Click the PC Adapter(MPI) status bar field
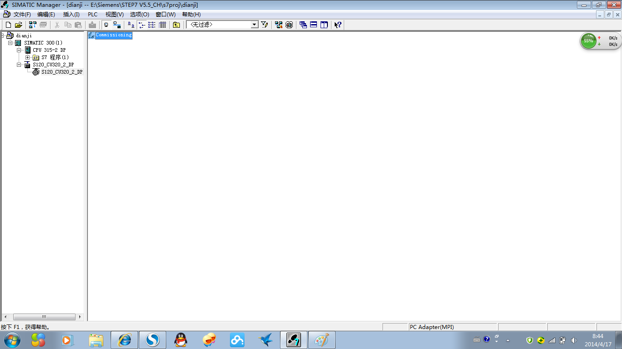Image resolution: width=622 pixels, height=349 pixels. [x=453, y=327]
